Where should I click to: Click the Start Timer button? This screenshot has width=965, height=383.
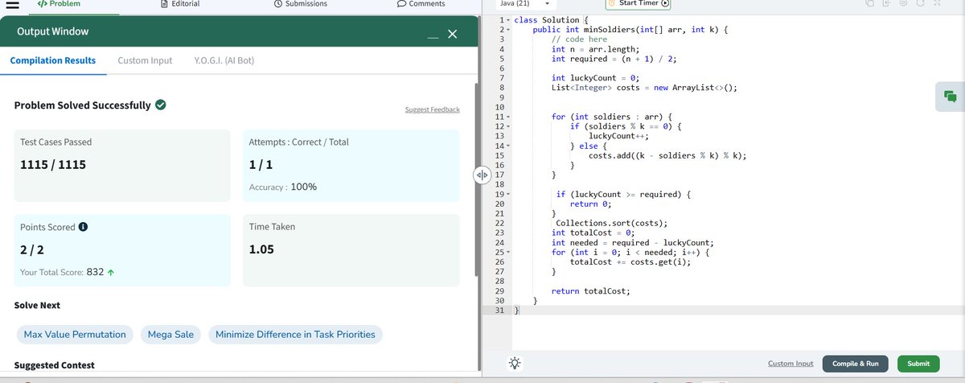click(637, 4)
